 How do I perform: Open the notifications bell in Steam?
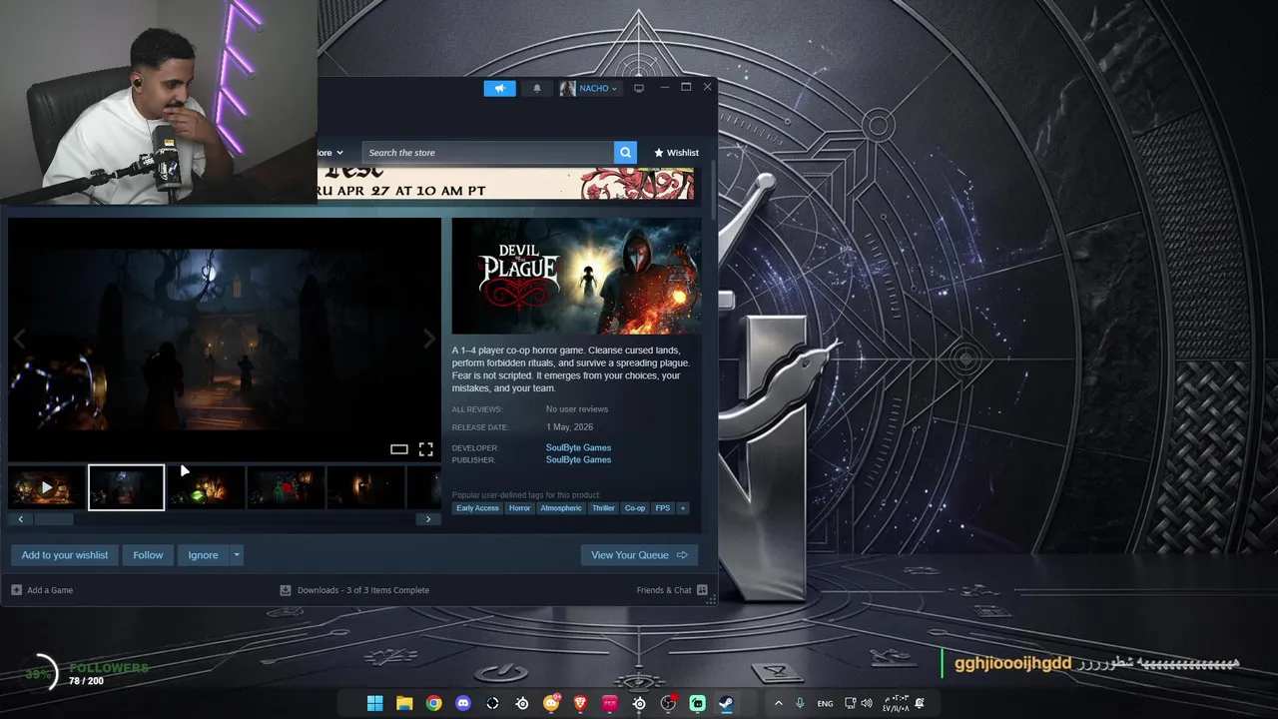coord(536,88)
